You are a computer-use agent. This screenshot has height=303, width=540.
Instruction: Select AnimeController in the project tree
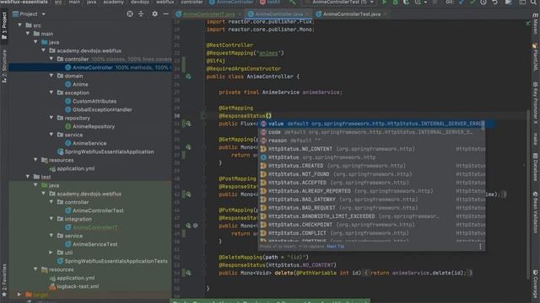coord(90,67)
